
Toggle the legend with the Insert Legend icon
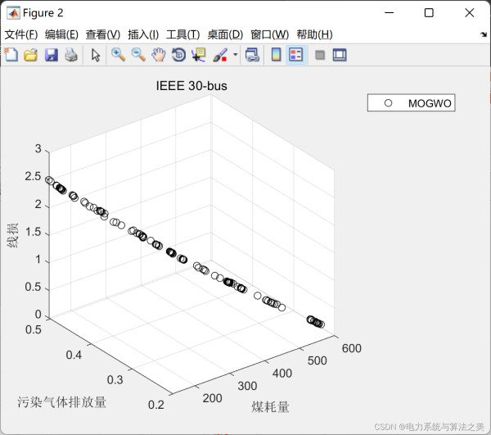click(x=296, y=55)
